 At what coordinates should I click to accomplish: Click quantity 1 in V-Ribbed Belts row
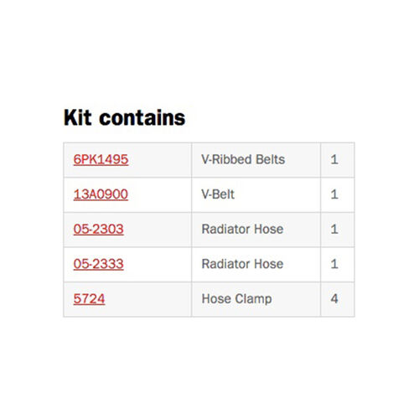334,159
